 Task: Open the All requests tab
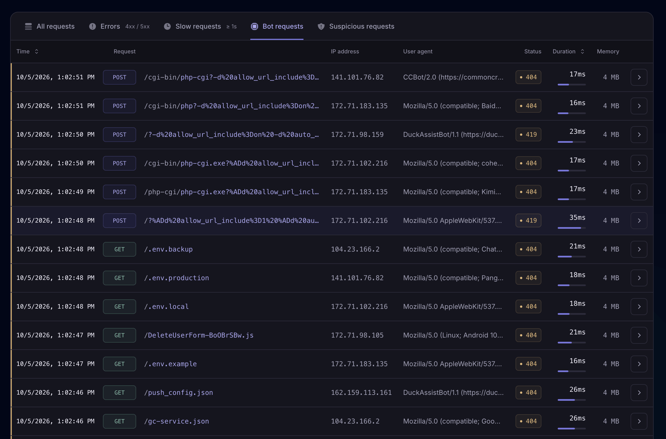[49, 26]
